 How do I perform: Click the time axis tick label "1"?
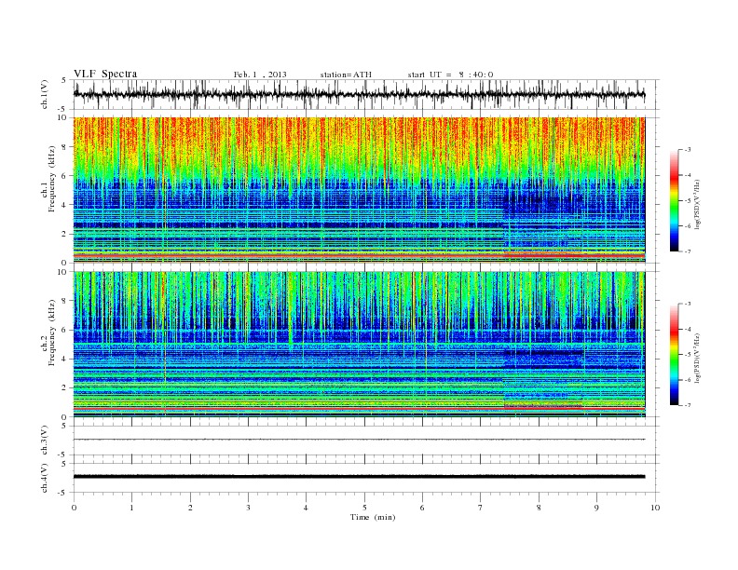tap(131, 508)
